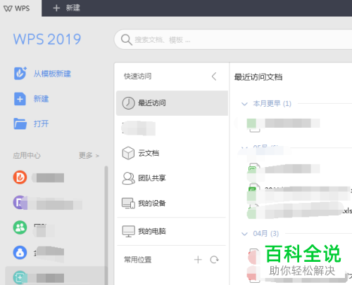Viewport: 352px width, 285px height.
Task: Click the 快速访问 heading
Action: coord(137,77)
